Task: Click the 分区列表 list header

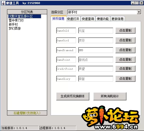Action: (x=27, y=12)
